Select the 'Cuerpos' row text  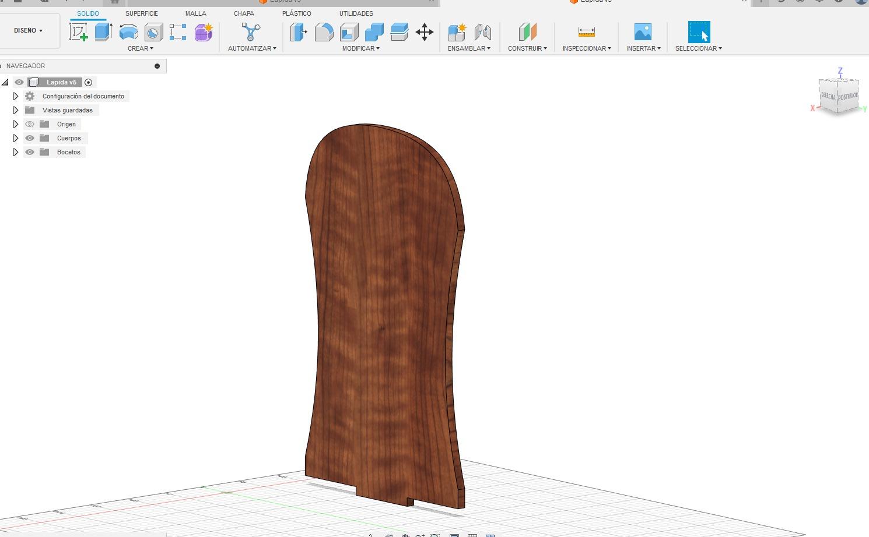point(69,138)
